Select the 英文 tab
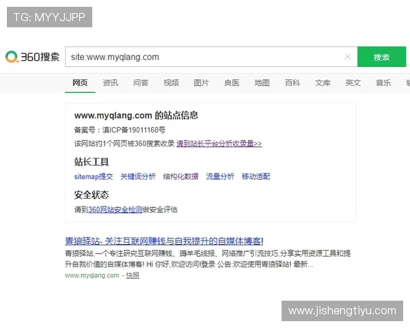 coord(353,83)
